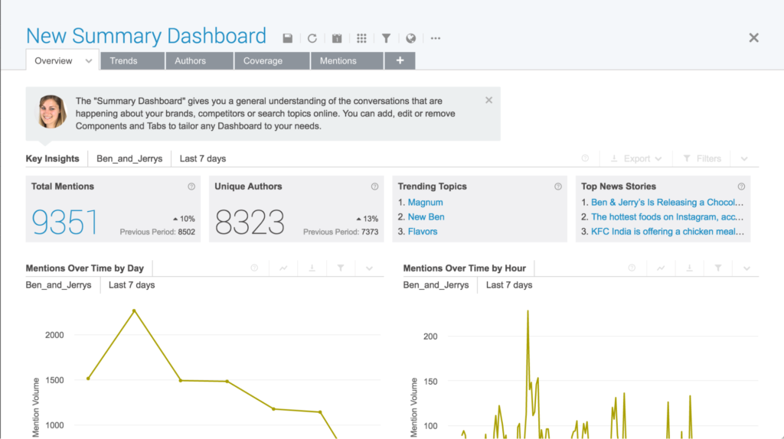Download the Mentions Over Time by Hour chart
The width and height of the screenshot is (784, 439).
pos(689,268)
